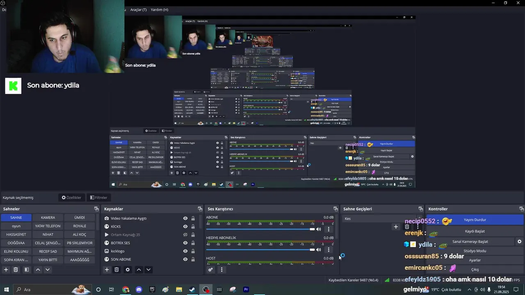Hide the Video Yakalama Aygıtı source
Viewport: 525px width, 295px height.
(185, 218)
